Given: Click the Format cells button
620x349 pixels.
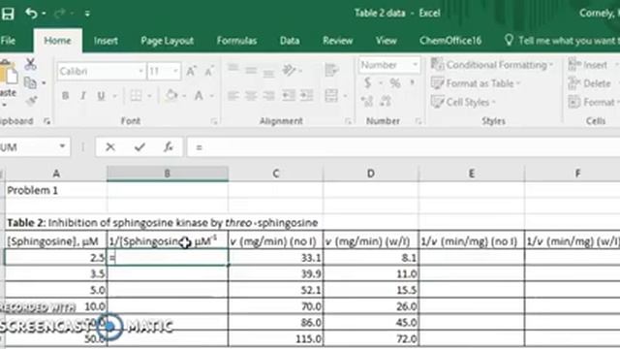Looking at the screenshot, I should [592, 102].
